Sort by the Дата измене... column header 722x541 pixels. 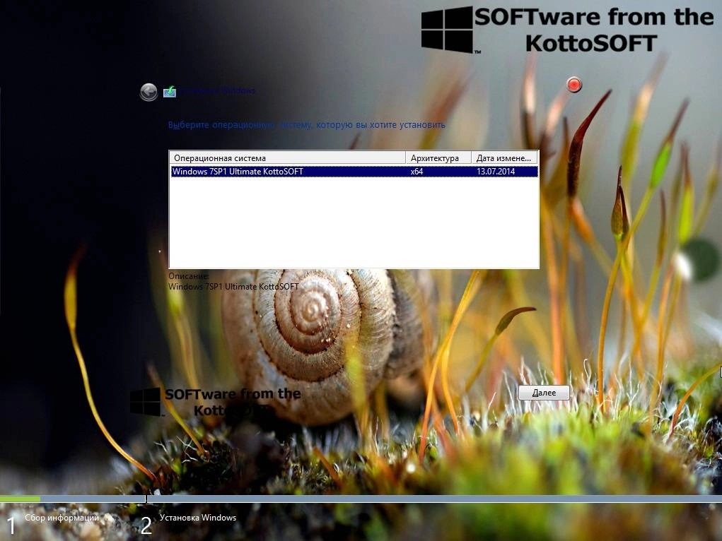click(505, 157)
